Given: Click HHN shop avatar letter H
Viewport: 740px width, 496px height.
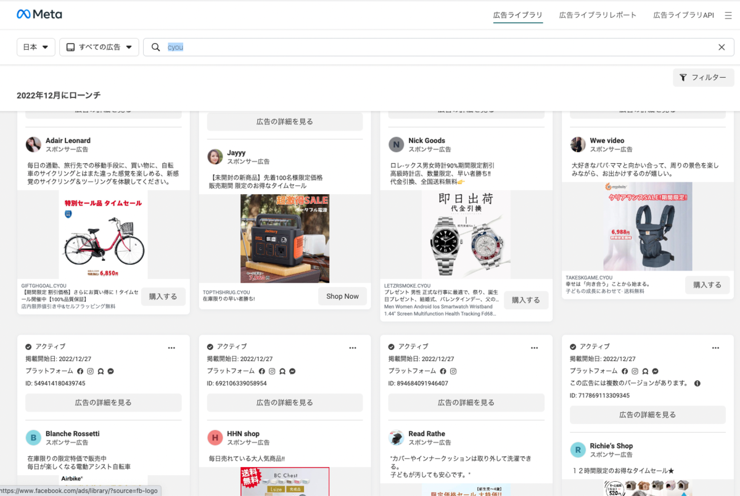Looking at the screenshot, I should [215, 437].
